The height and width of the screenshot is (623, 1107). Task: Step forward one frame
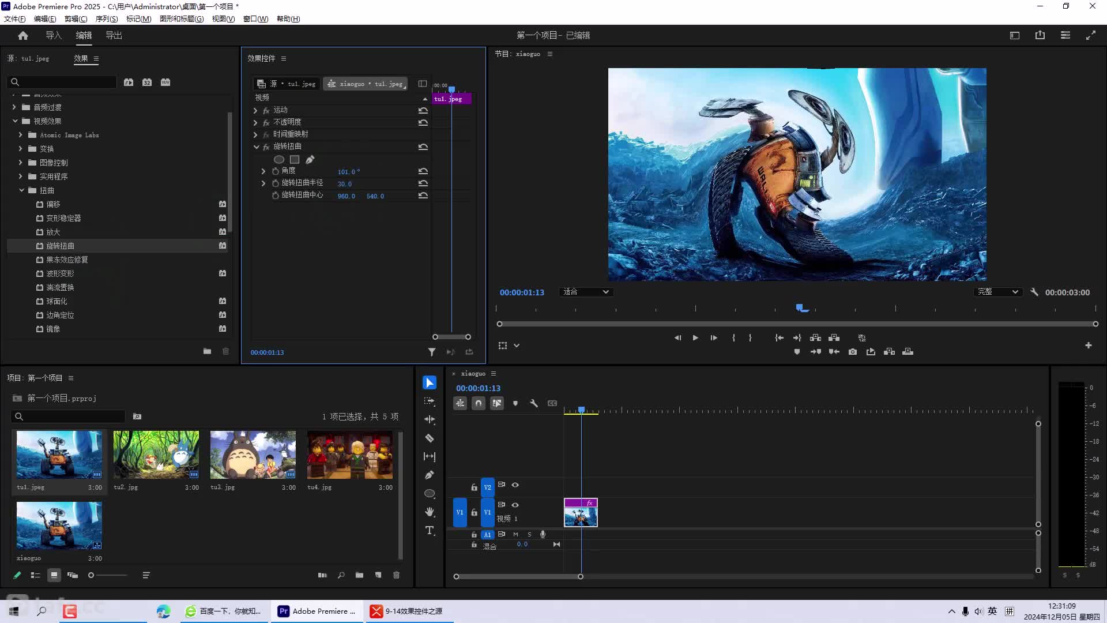pos(714,338)
